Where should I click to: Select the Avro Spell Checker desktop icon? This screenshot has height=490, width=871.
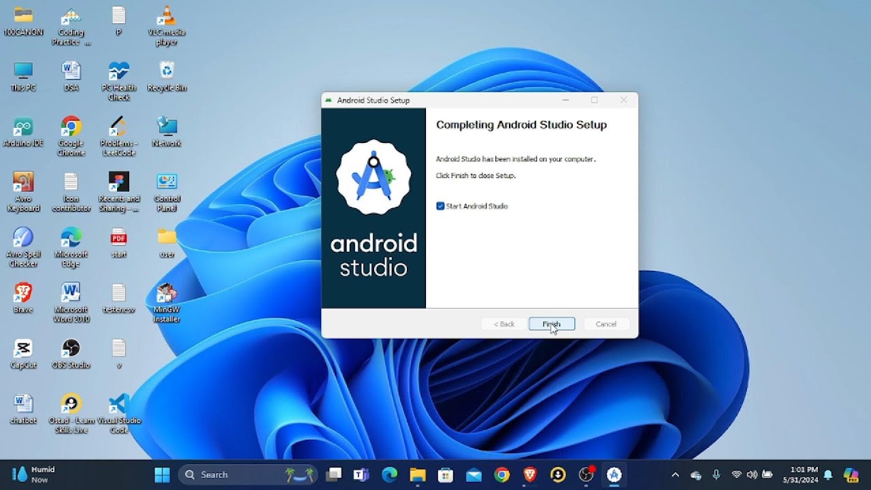[x=24, y=248]
